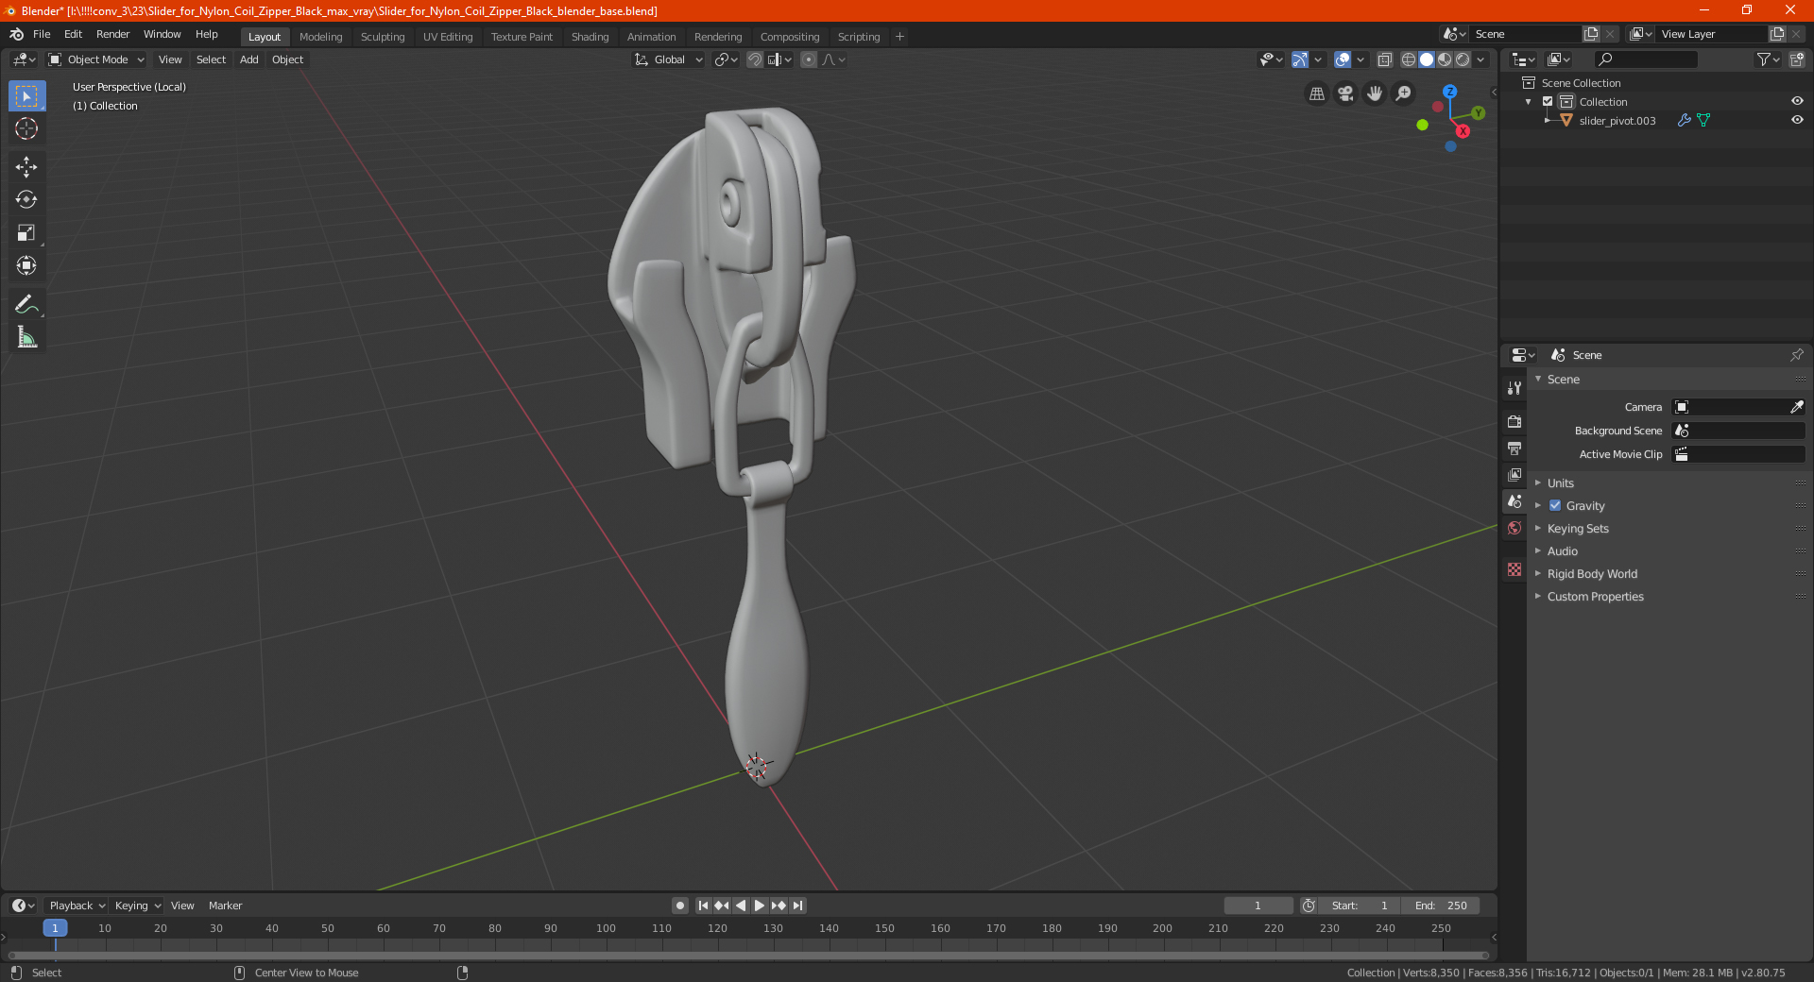The height and width of the screenshot is (982, 1814).
Task: Choose the Move tool
Action: point(26,167)
